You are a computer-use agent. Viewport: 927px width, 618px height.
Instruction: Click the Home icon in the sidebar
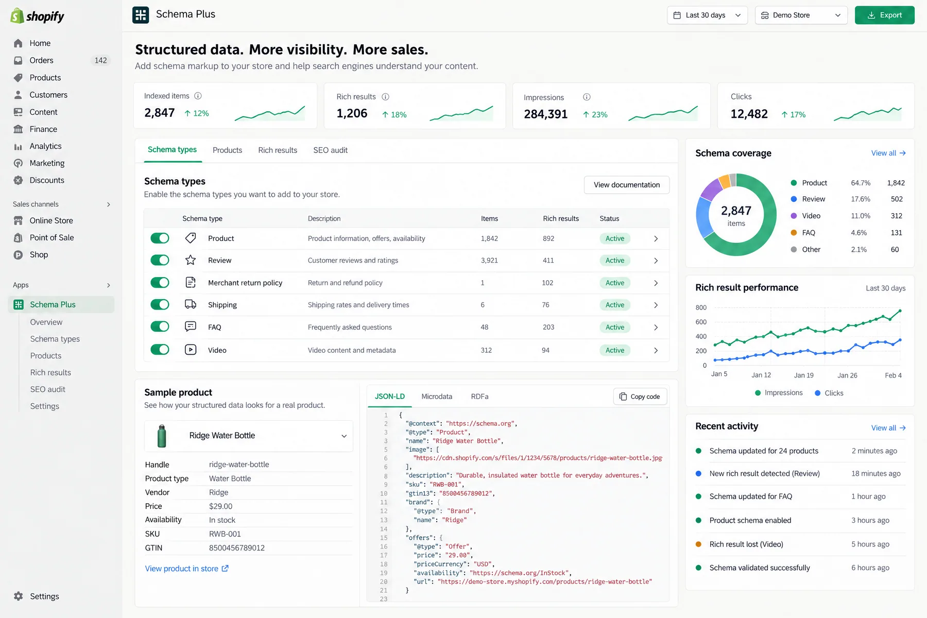[x=18, y=43]
